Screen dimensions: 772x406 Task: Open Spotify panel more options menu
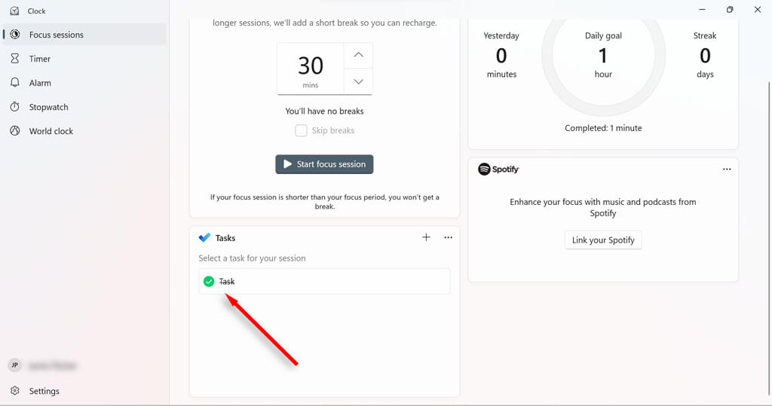pos(726,169)
